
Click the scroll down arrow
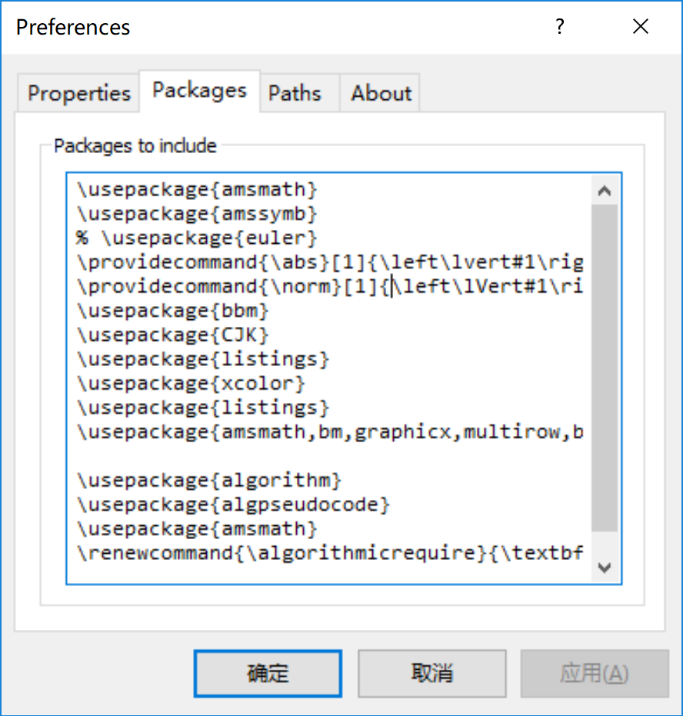[x=605, y=568]
